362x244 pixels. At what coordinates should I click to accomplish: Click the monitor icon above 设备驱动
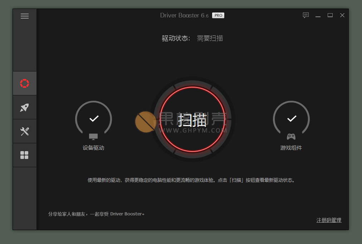(x=93, y=136)
